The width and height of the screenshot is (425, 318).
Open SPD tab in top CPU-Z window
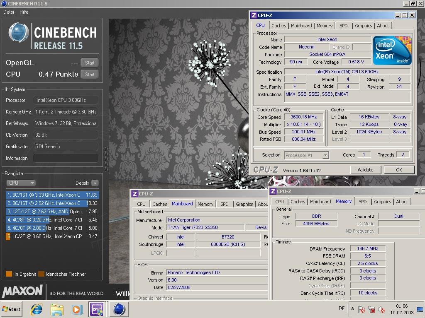[343, 26]
